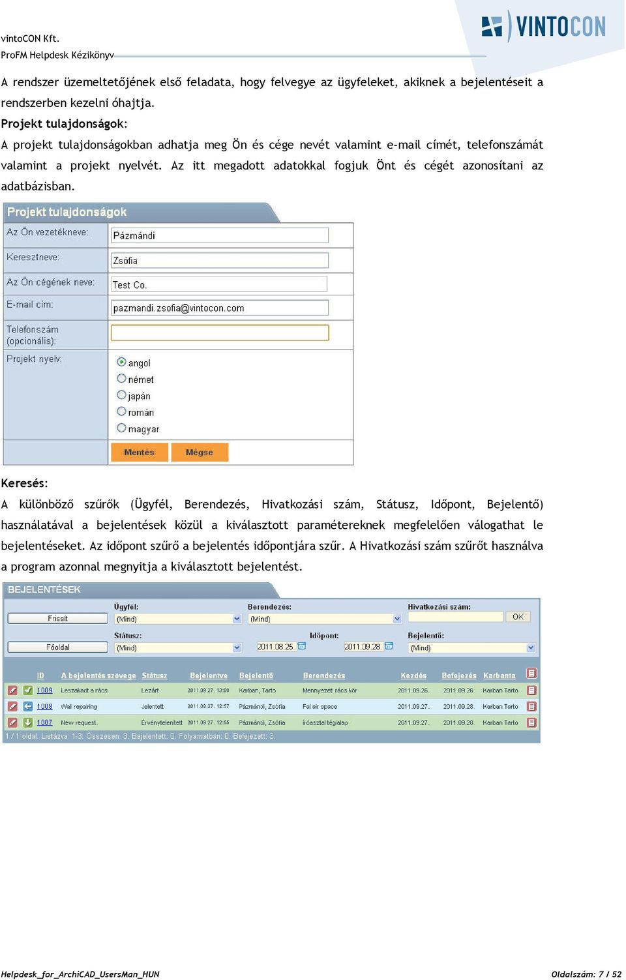Sort by Berendezés column header
Viewport: 626px width, 980px height.
pyautogui.click(x=324, y=676)
